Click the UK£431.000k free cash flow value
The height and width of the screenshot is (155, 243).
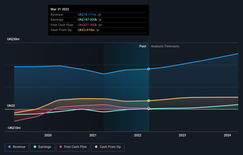point(87,25)
